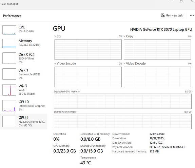Maximize the Task Manager window
Image resolution: width=195 pixels, height=168 pixels.
(181, 1)
